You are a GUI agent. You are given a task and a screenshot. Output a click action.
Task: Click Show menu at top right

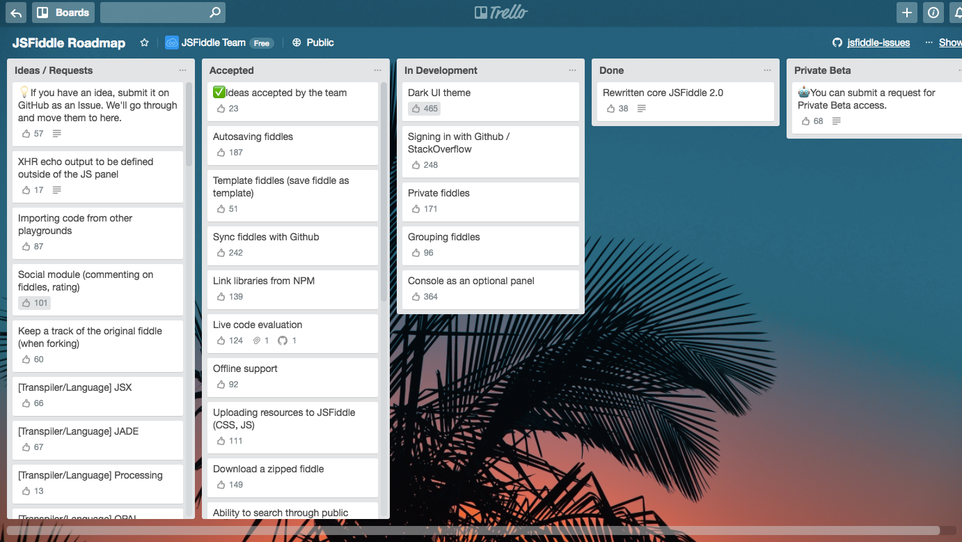point(943,42)
